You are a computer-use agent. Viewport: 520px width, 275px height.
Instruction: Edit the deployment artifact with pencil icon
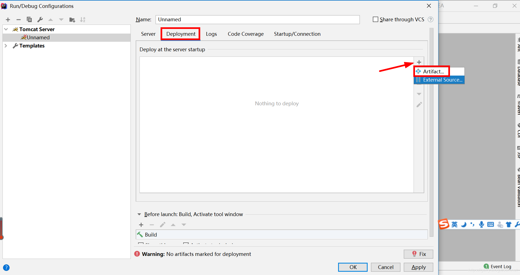pyautogui.click(x=419, y=104)
